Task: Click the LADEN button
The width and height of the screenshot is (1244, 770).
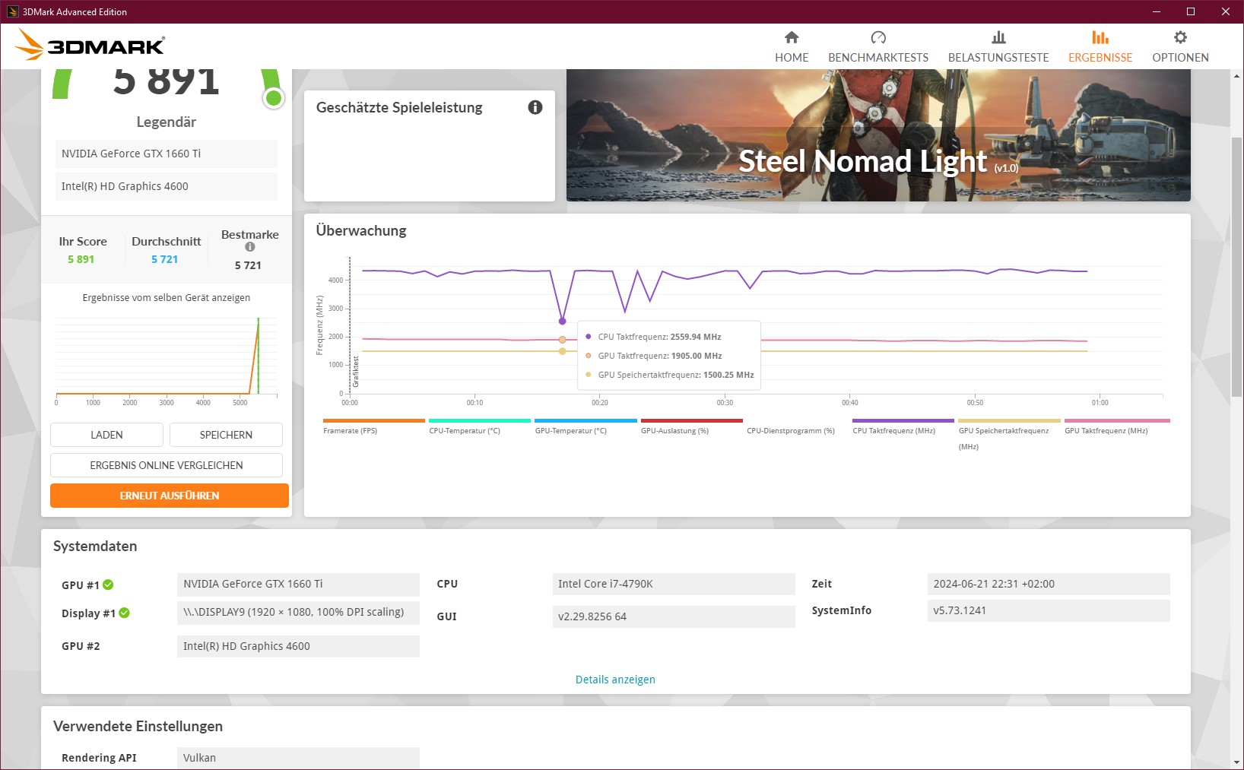Action: pos(106,435)
